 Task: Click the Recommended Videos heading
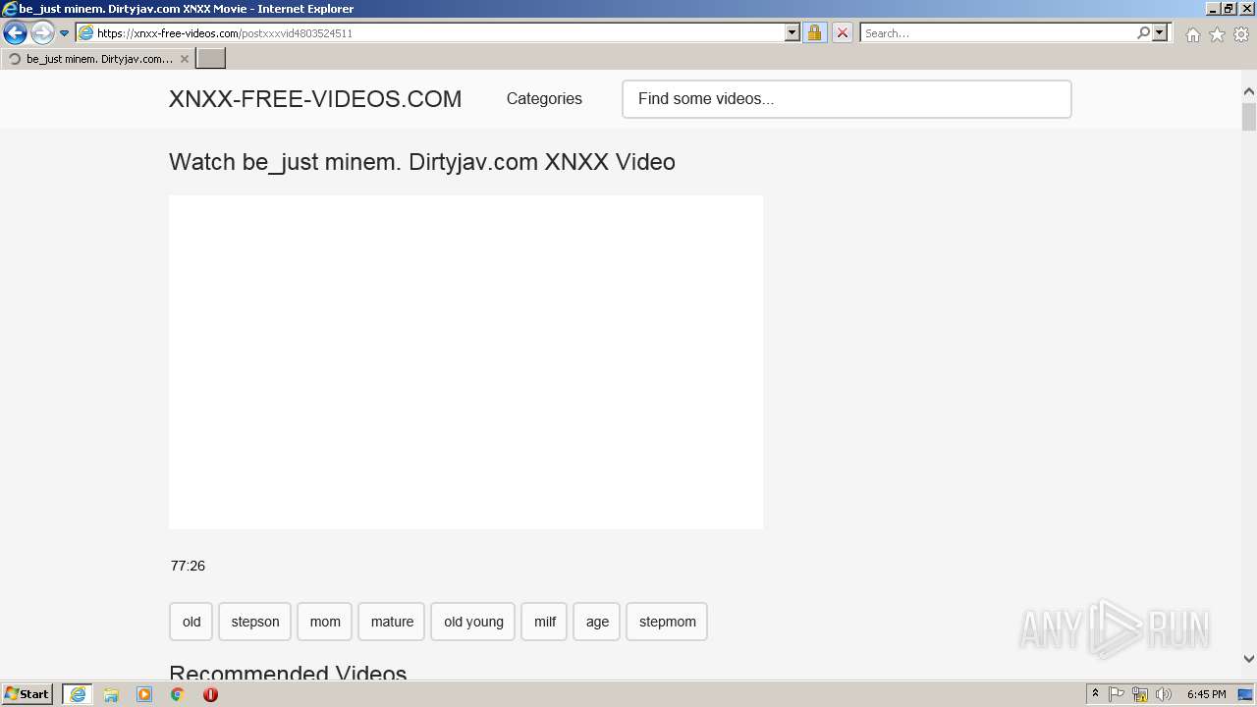(x=288, y=673)
